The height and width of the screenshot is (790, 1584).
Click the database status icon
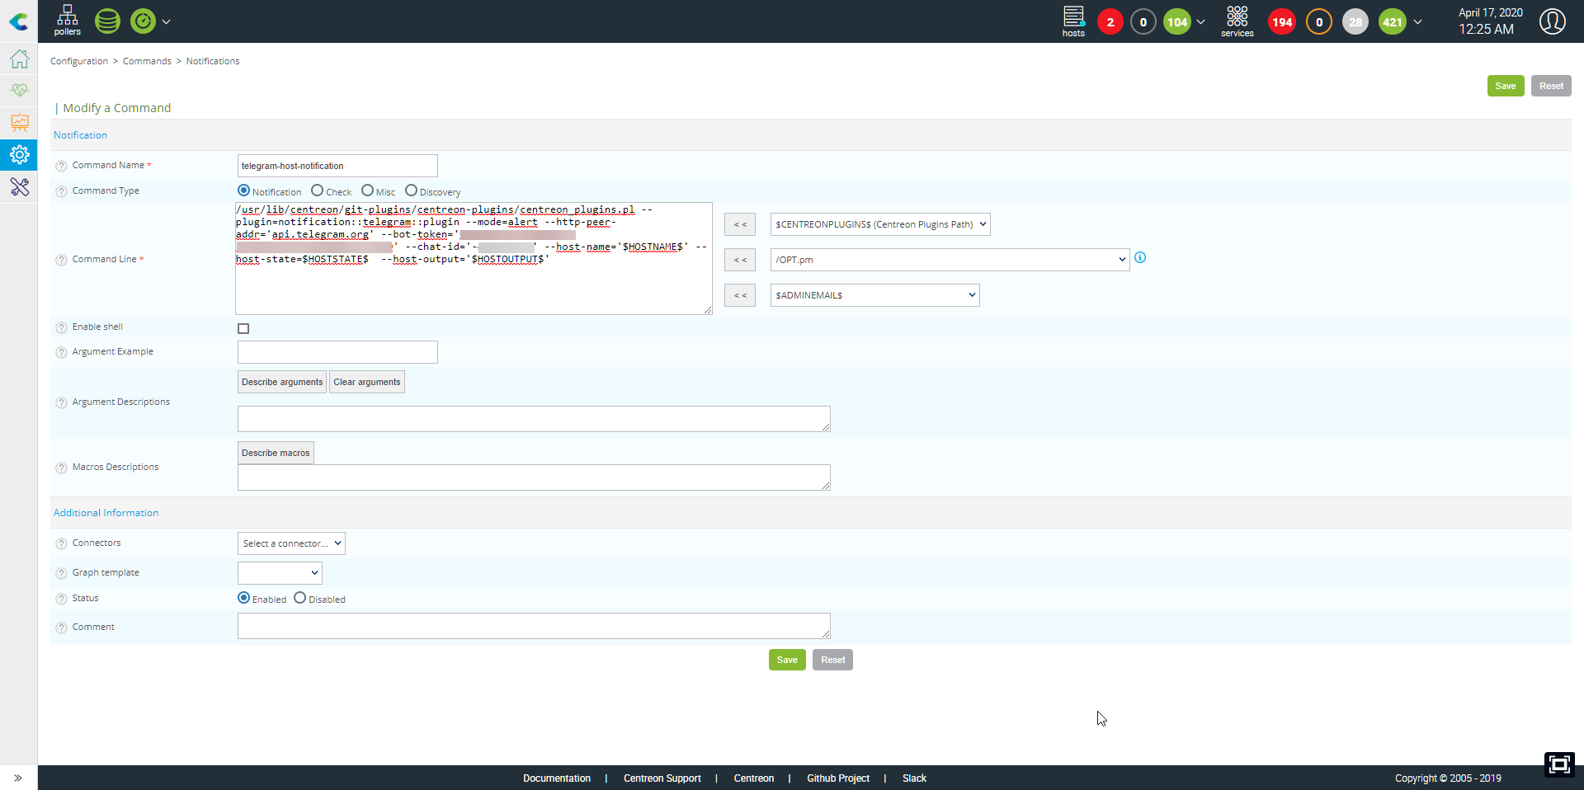(x=107, y=21)
